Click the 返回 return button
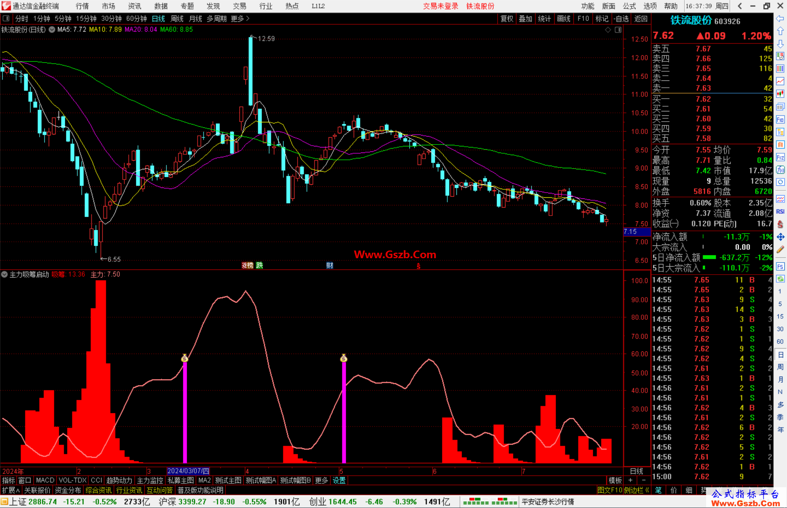The height and width of the screenshot is (508, 787). point(641,19)
